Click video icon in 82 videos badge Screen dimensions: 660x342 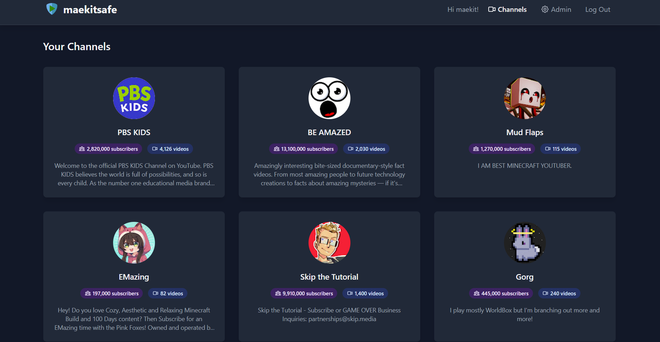pos(156,293)
